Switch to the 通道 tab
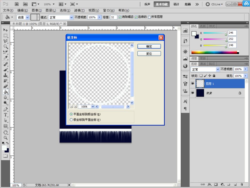The height and width of the screenshot is (188, 250). pyautogui.click(x=203, y=64)
